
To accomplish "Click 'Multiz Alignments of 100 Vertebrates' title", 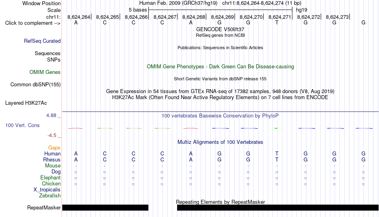I will 220,142.
